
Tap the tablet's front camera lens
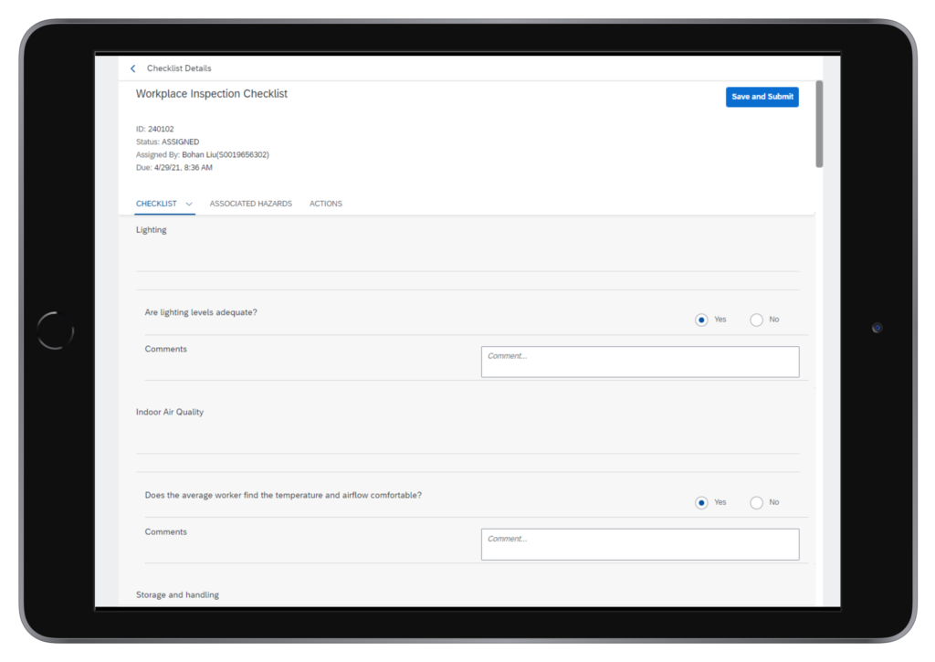pos(877,328)
